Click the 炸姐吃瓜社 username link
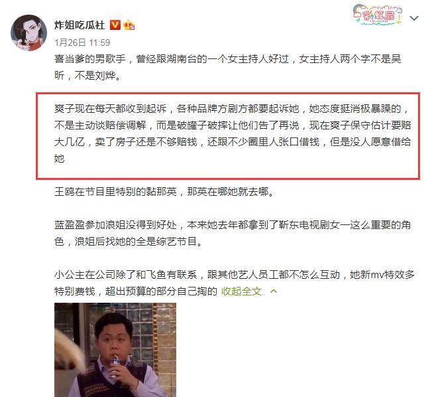 point(80,25)
